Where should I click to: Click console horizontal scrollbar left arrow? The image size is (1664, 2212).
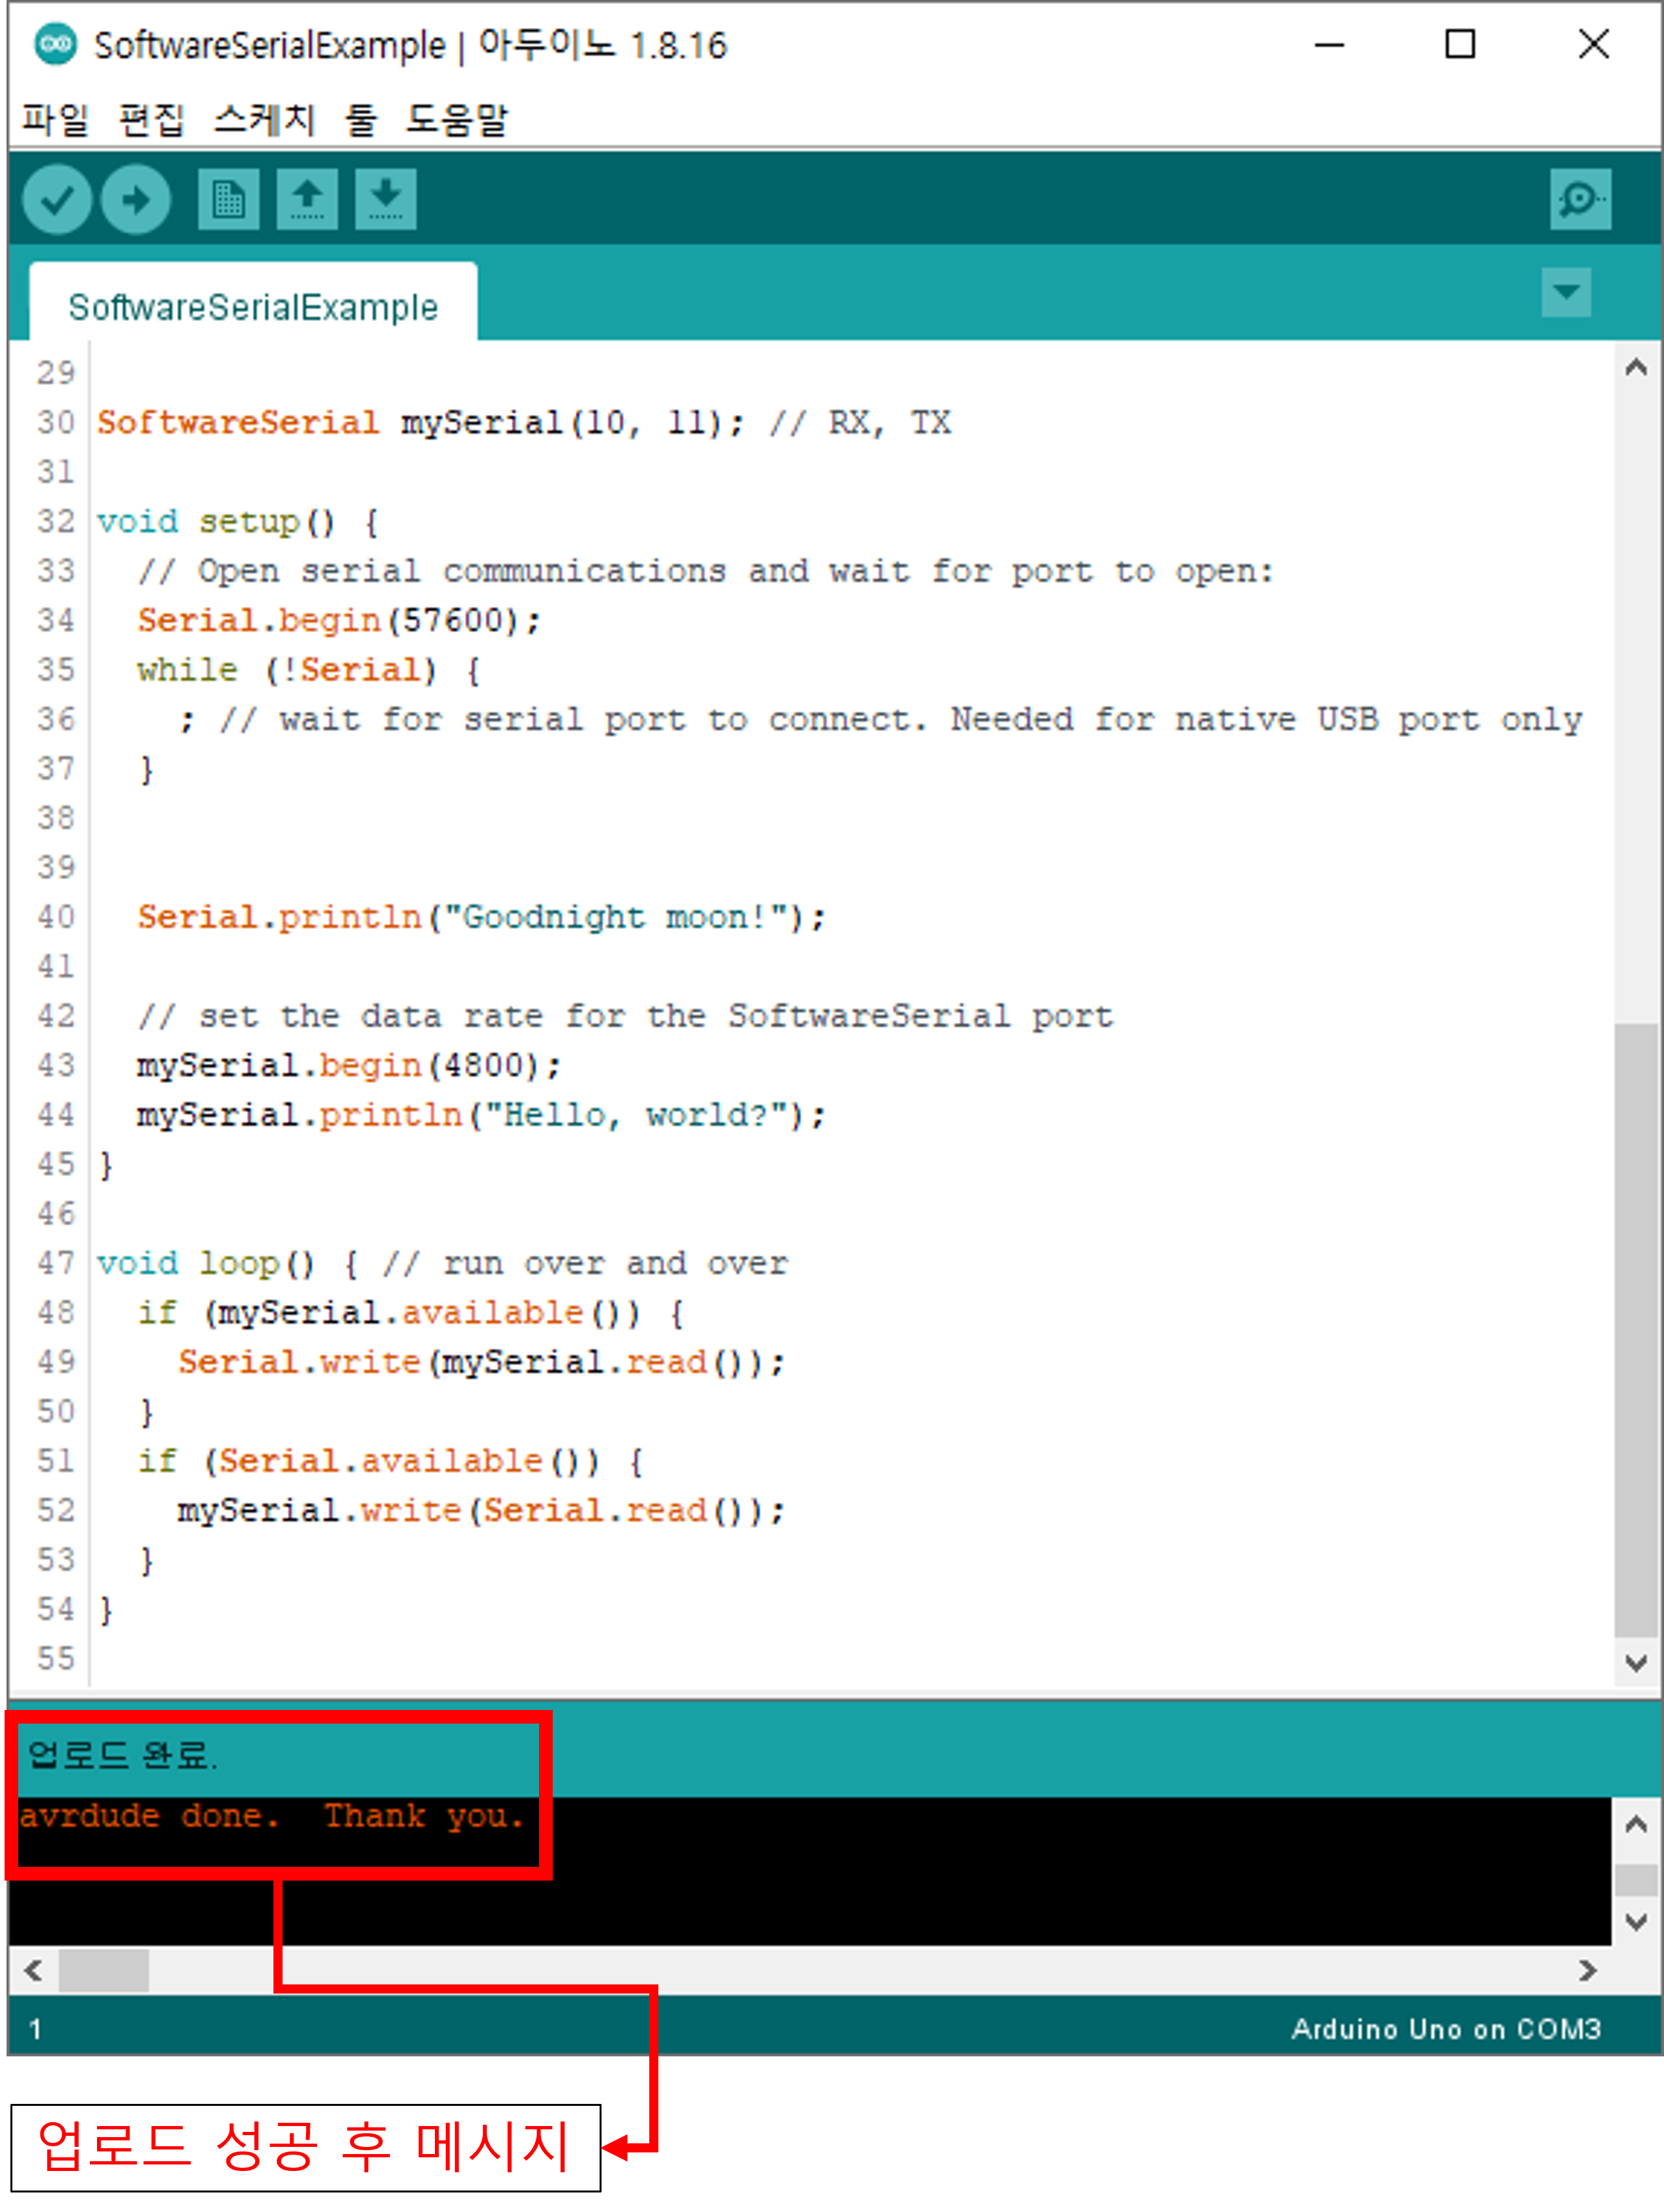pos(33,1970)
